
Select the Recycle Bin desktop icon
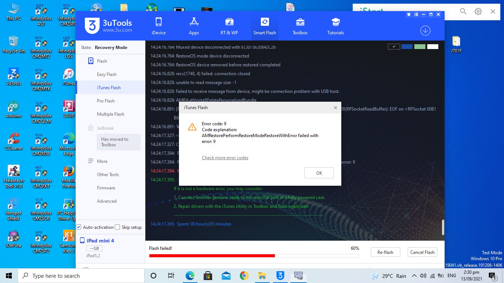pyautogui.click(x=13, y=45)
